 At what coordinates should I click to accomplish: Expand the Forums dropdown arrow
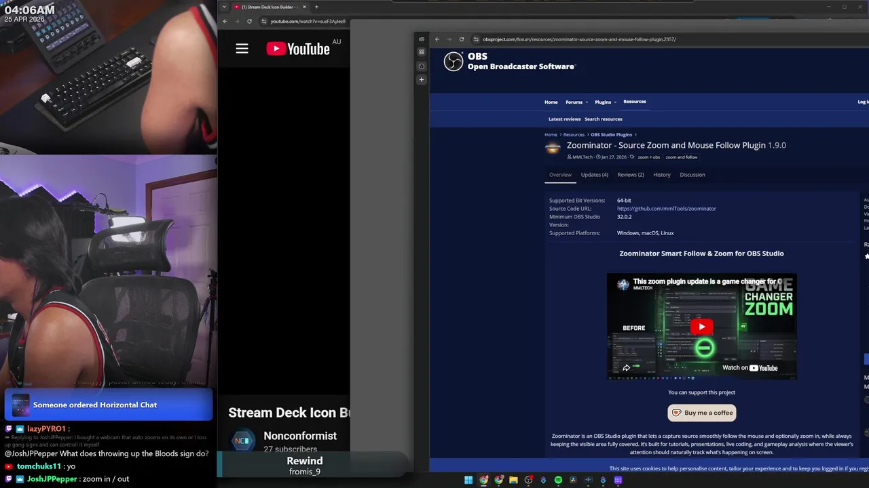(587, 102)
